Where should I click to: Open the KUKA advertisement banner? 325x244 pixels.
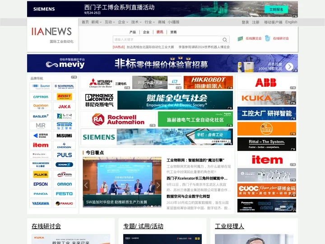267,98
